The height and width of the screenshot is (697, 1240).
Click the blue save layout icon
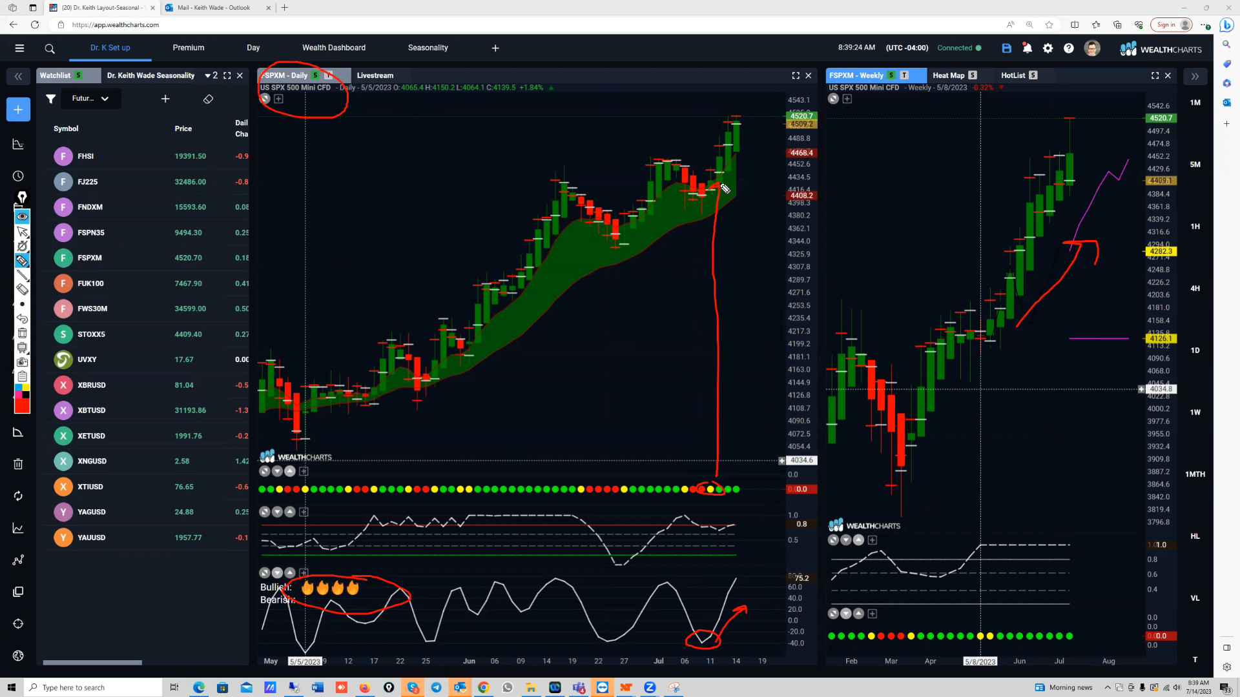pos(1006,48)
